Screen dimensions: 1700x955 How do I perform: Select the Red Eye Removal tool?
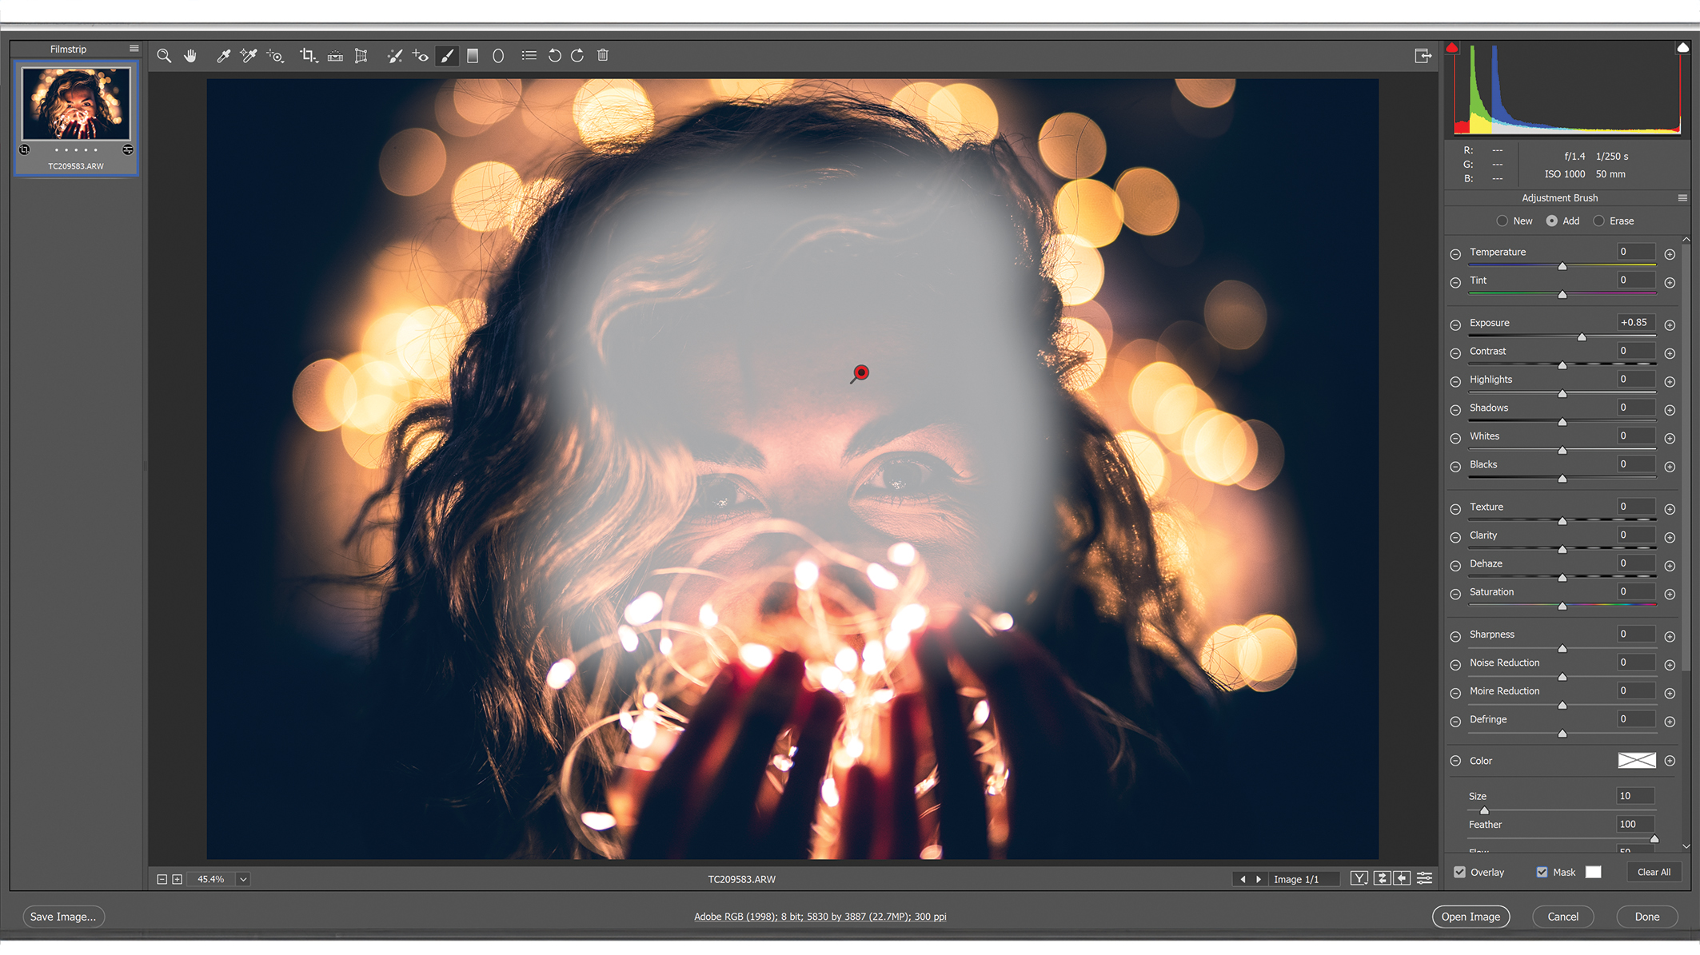point(421,55)
